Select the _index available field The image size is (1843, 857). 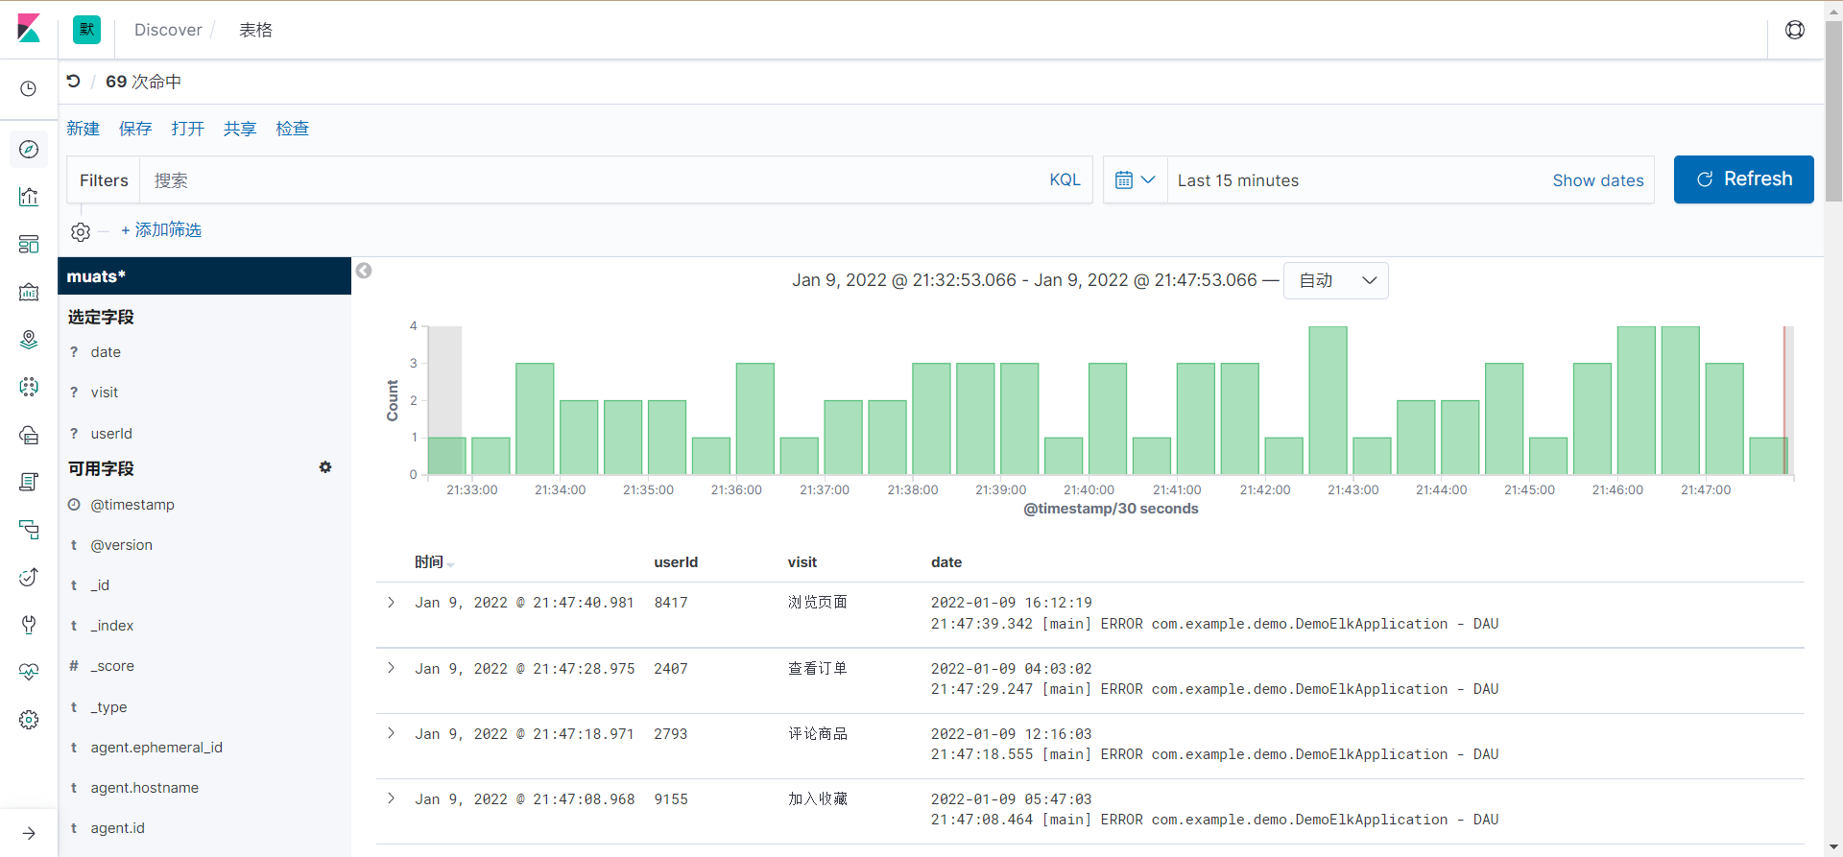112,626
